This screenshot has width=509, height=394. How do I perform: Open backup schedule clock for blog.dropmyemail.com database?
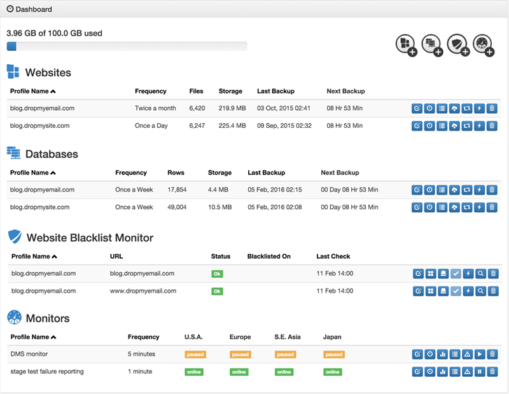pyautogui.click(x=429, y=189)
